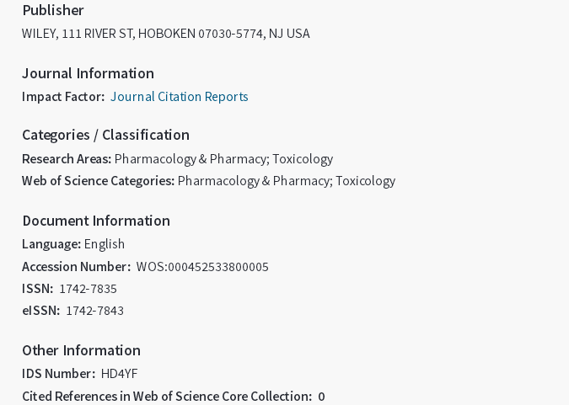Screen dimensions: 569x405
Task: Click the Research Areas value text
Action: pyautogui.click(x=223, y=159)
